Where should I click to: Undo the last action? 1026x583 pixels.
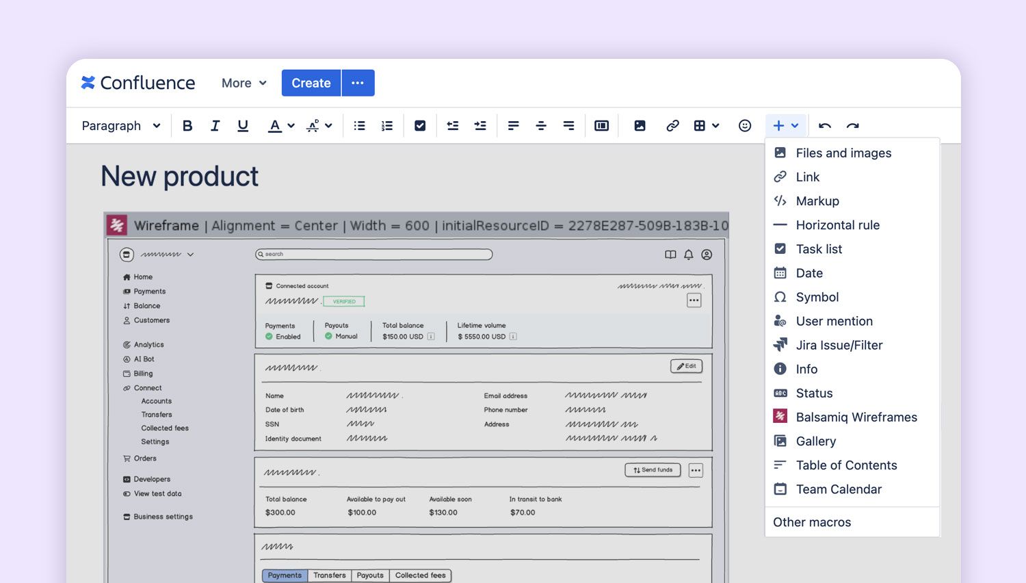pos(825,125)
